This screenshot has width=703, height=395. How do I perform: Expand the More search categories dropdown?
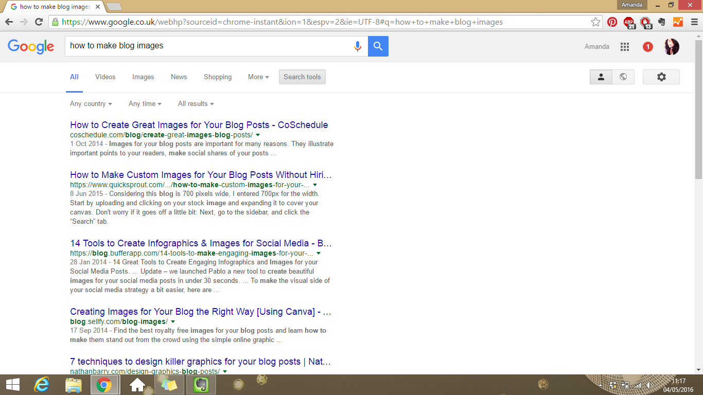[x=258, y=77]
